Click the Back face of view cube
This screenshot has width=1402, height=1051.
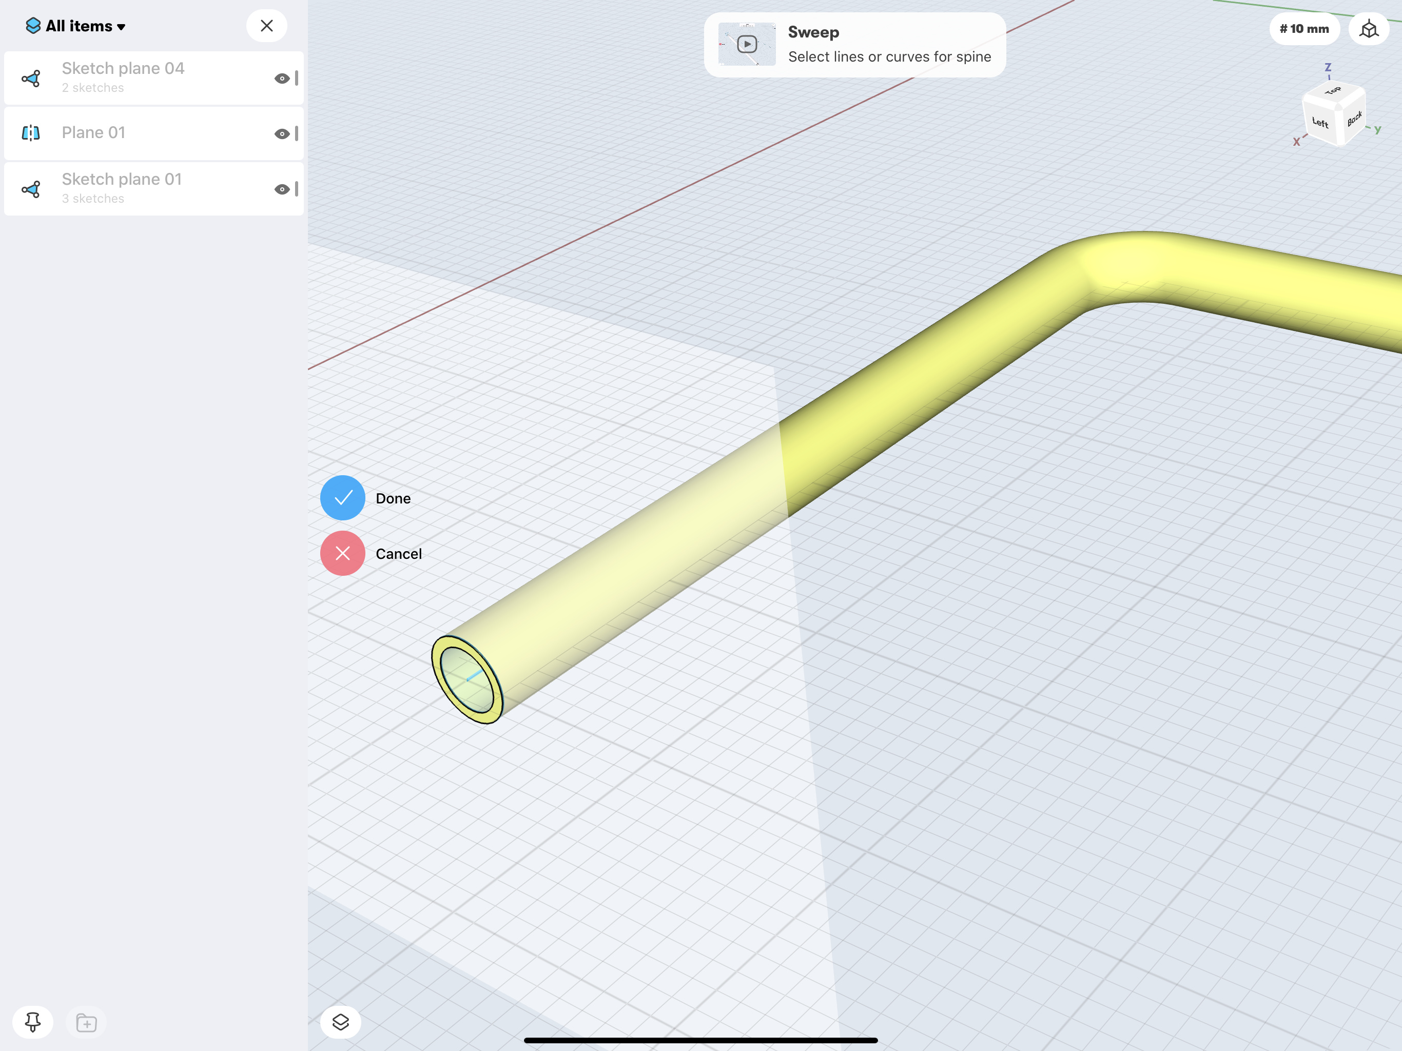coord(1354,120)
